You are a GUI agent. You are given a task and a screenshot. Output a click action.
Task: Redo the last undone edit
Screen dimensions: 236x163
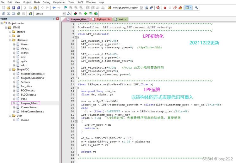coord(47,8)
